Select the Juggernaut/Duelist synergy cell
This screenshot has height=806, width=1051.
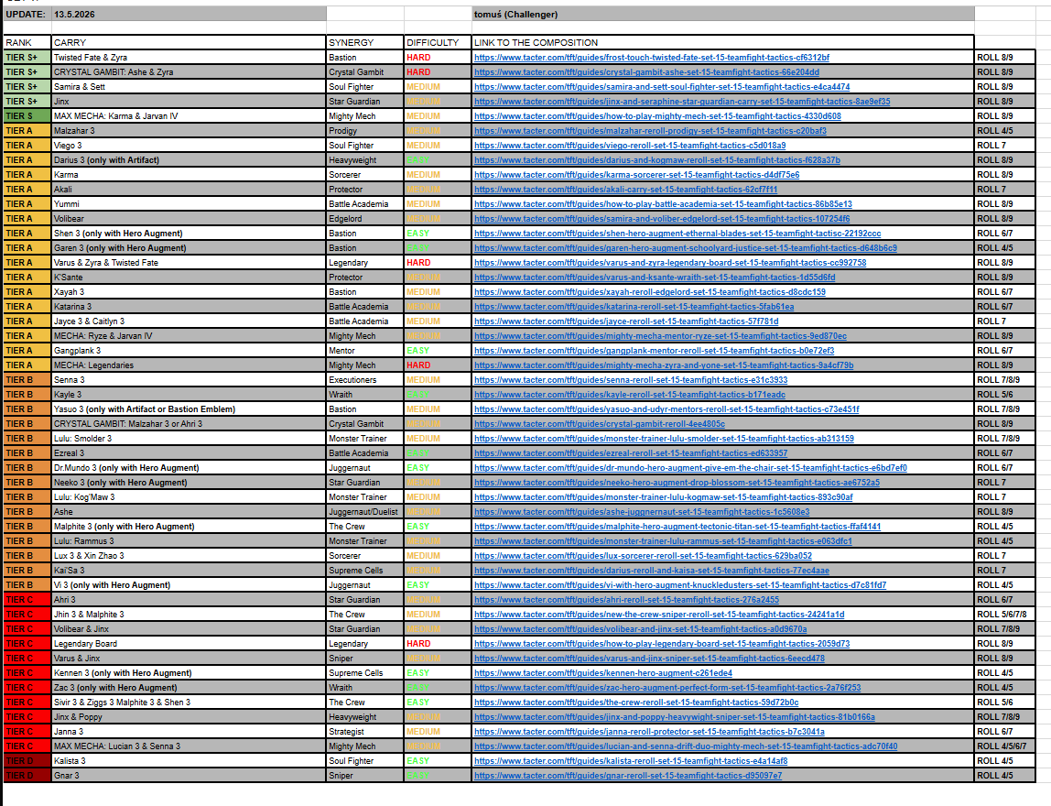click(364, 512)
